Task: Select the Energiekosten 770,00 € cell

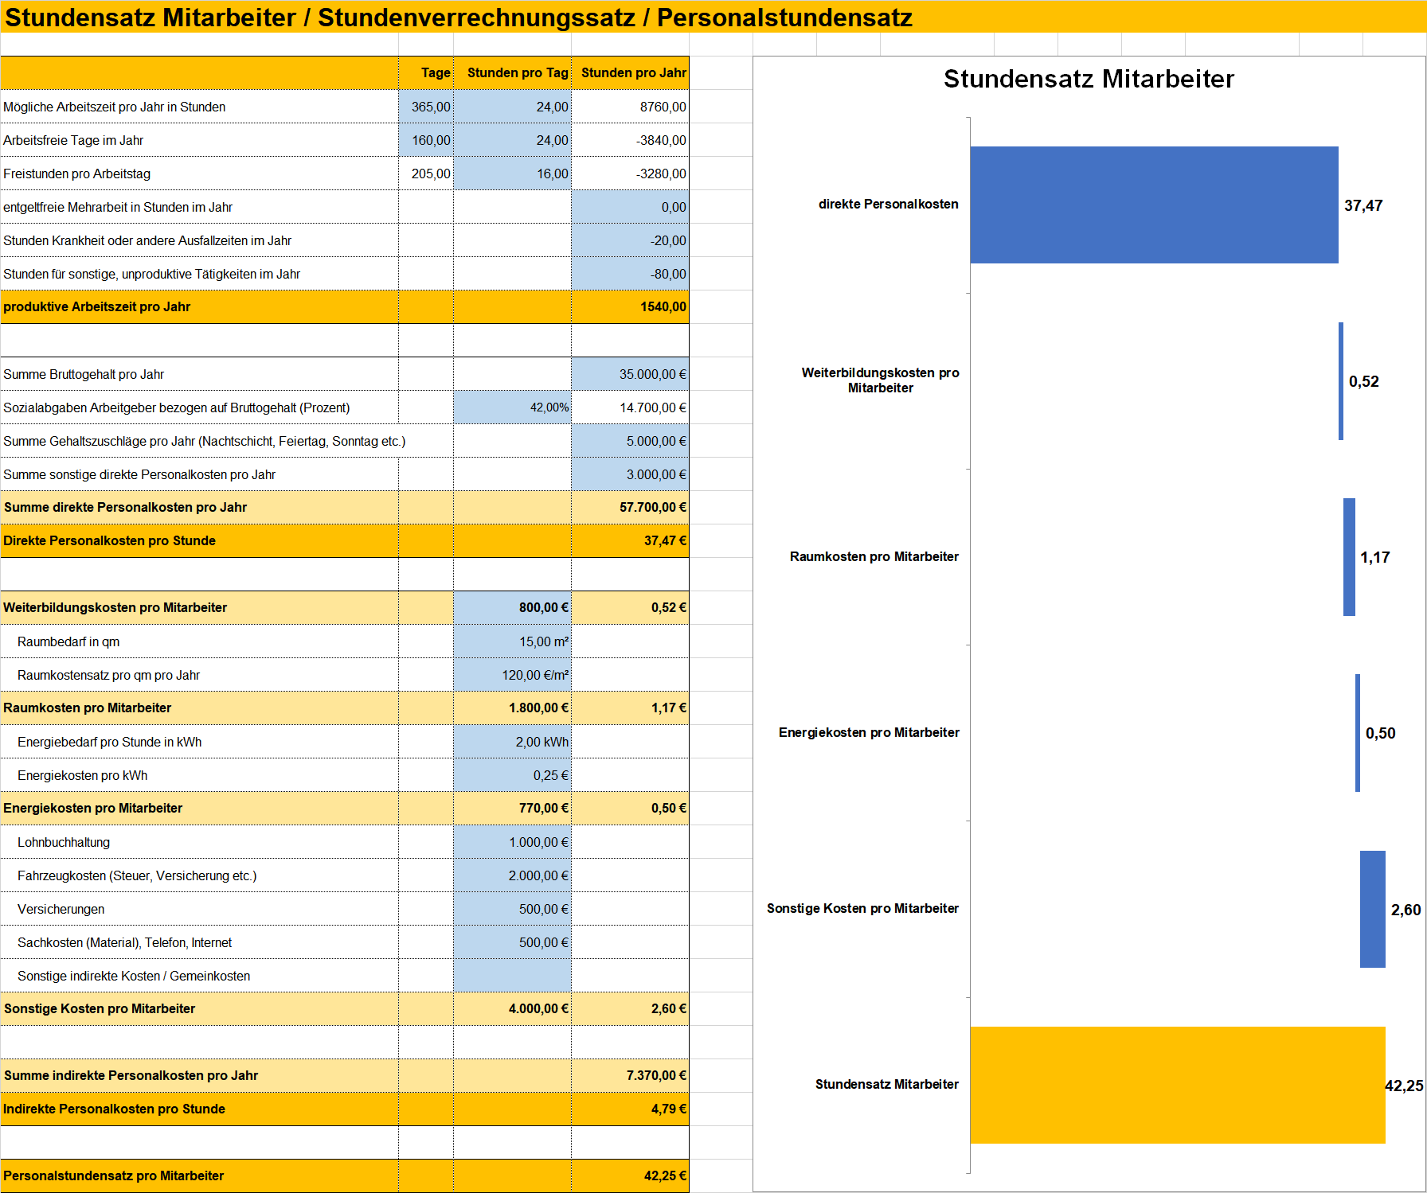Action: click(512, 809)
